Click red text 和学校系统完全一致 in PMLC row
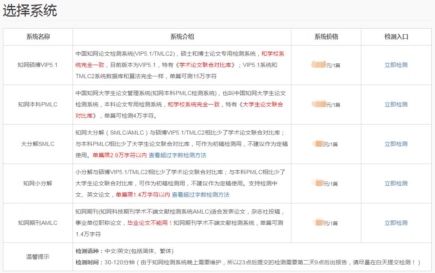The image size is (435, 273). pos(194,104)
